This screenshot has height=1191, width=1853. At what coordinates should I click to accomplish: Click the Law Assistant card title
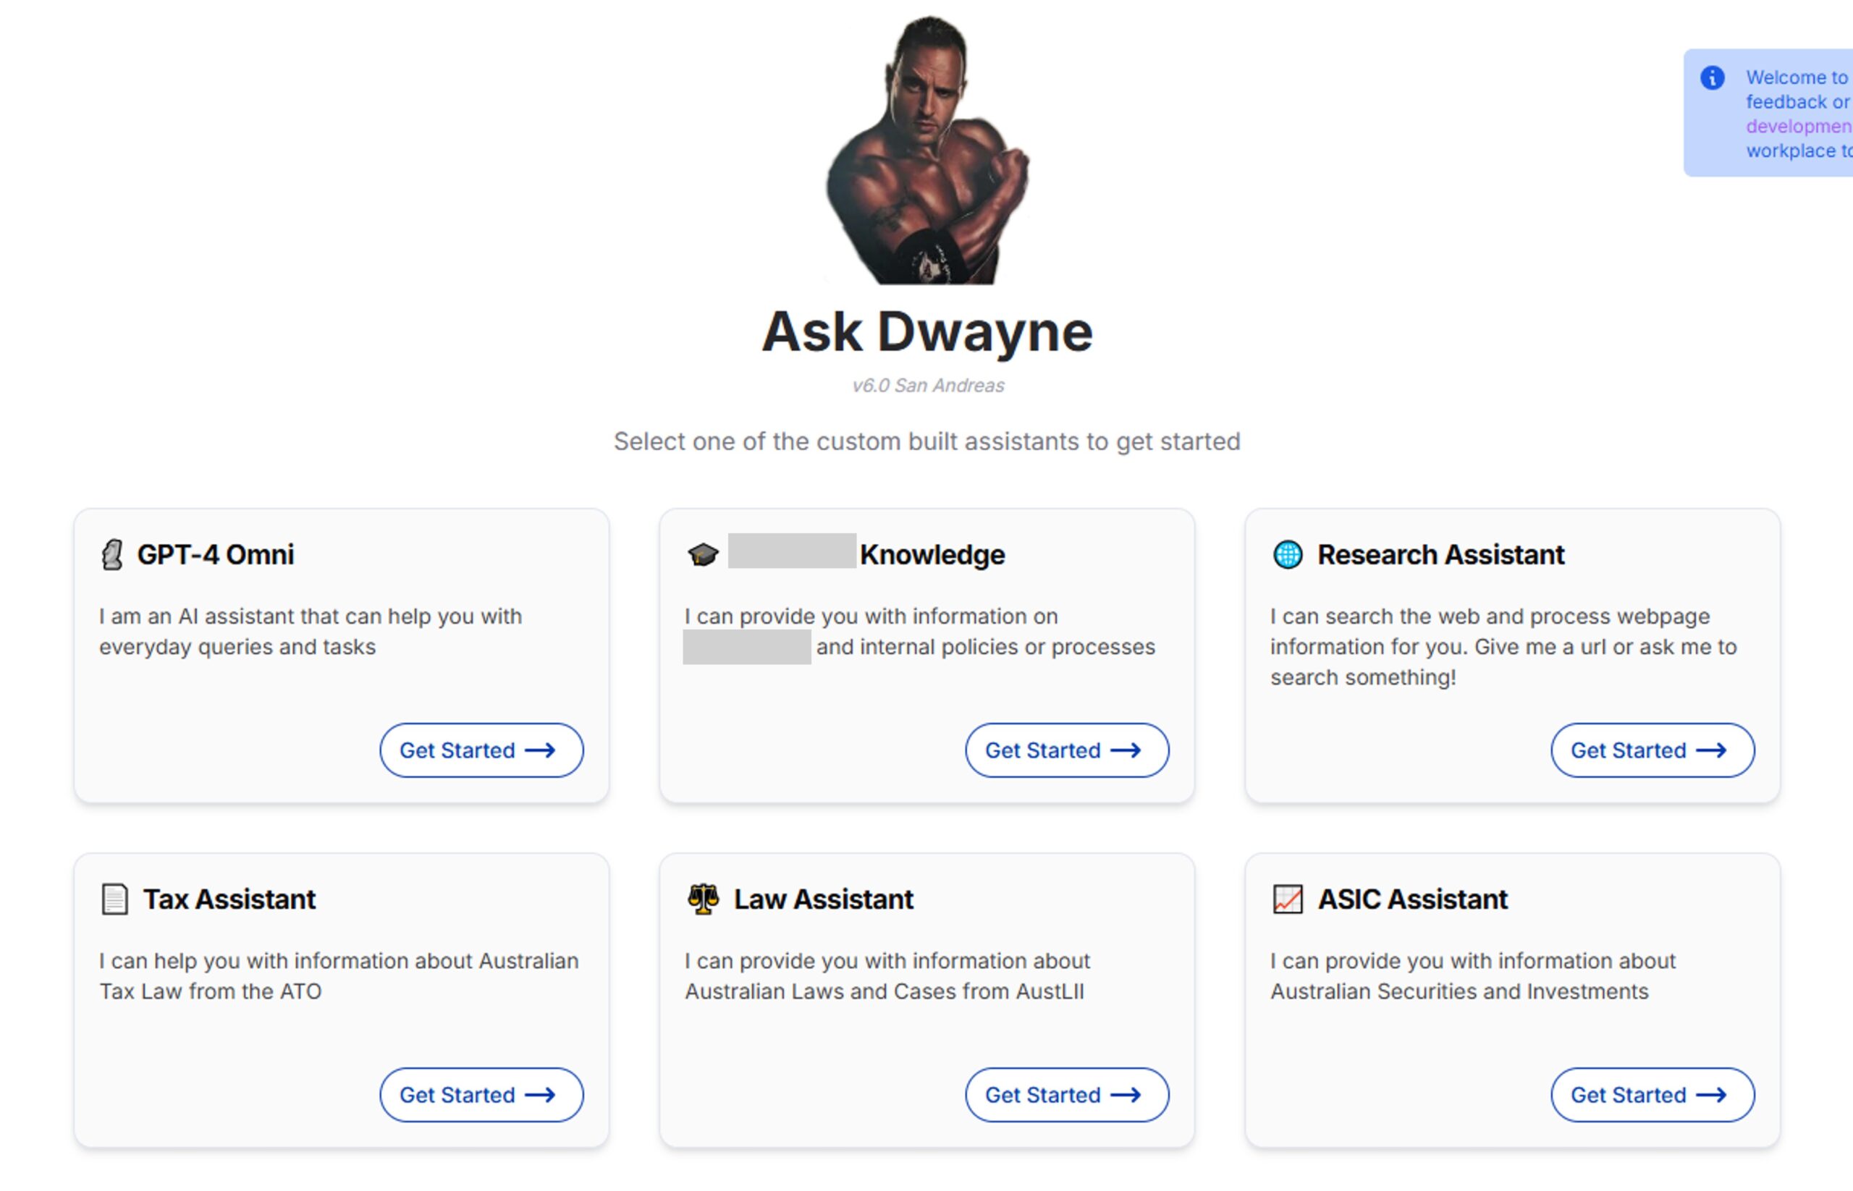(x=823, y=899)
